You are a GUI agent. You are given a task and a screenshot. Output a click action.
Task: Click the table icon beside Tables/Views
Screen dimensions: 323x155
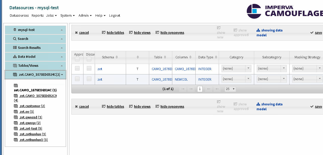point(15,65)
